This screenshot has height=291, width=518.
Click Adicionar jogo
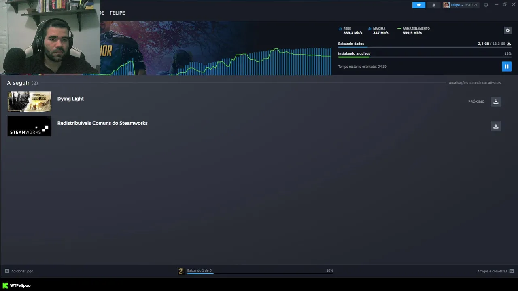pyautogui.click(x=22, y=271)
